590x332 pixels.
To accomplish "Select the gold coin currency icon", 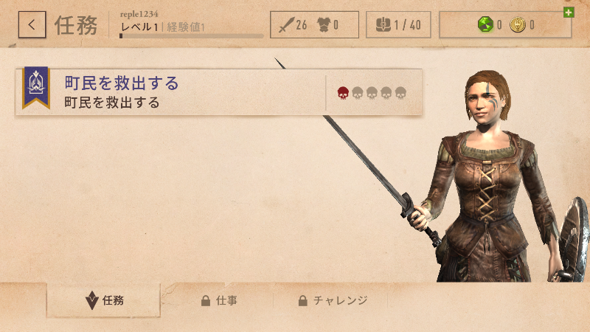I will pos(518,24).
